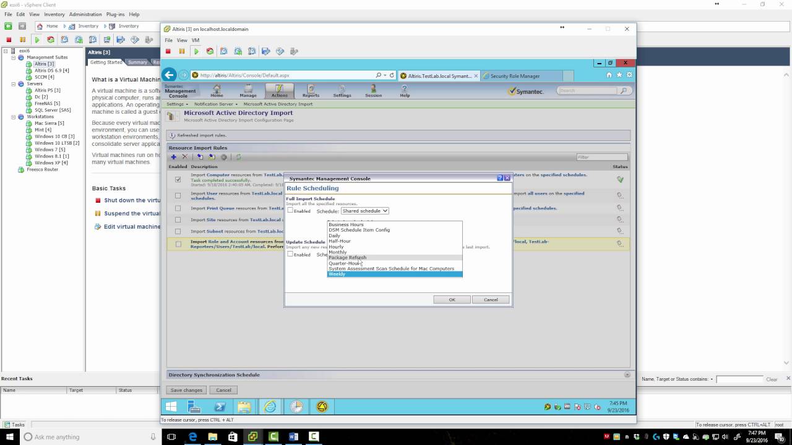Open File Explorer on the VM taskbar
Screen dimensions: 792x445
coord(244,407)
